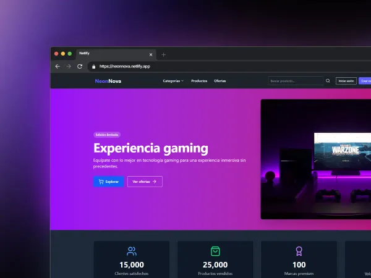Viewport: 371px width, 278px height.
Task: Click the magnifier search icon
Action: [x=328, y=81]
